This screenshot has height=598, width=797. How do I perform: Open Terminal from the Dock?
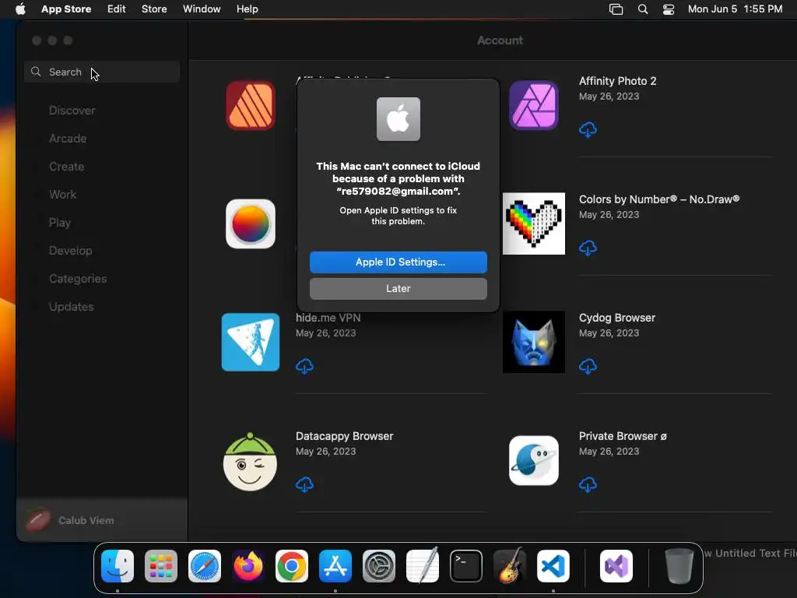466,566
